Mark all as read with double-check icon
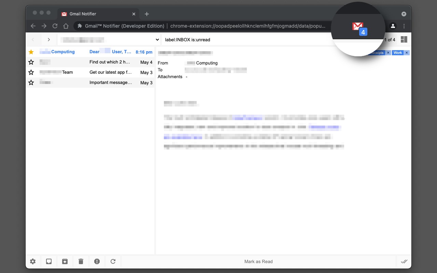The width and height of the screenshot is (437, 273). point(404,261)
